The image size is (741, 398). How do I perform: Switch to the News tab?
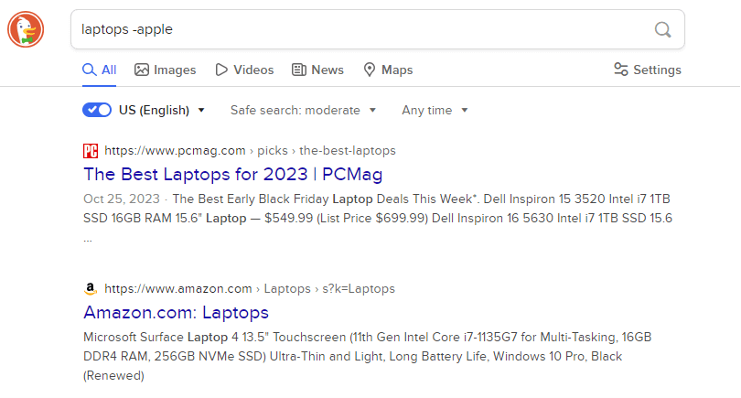(317, 70)
